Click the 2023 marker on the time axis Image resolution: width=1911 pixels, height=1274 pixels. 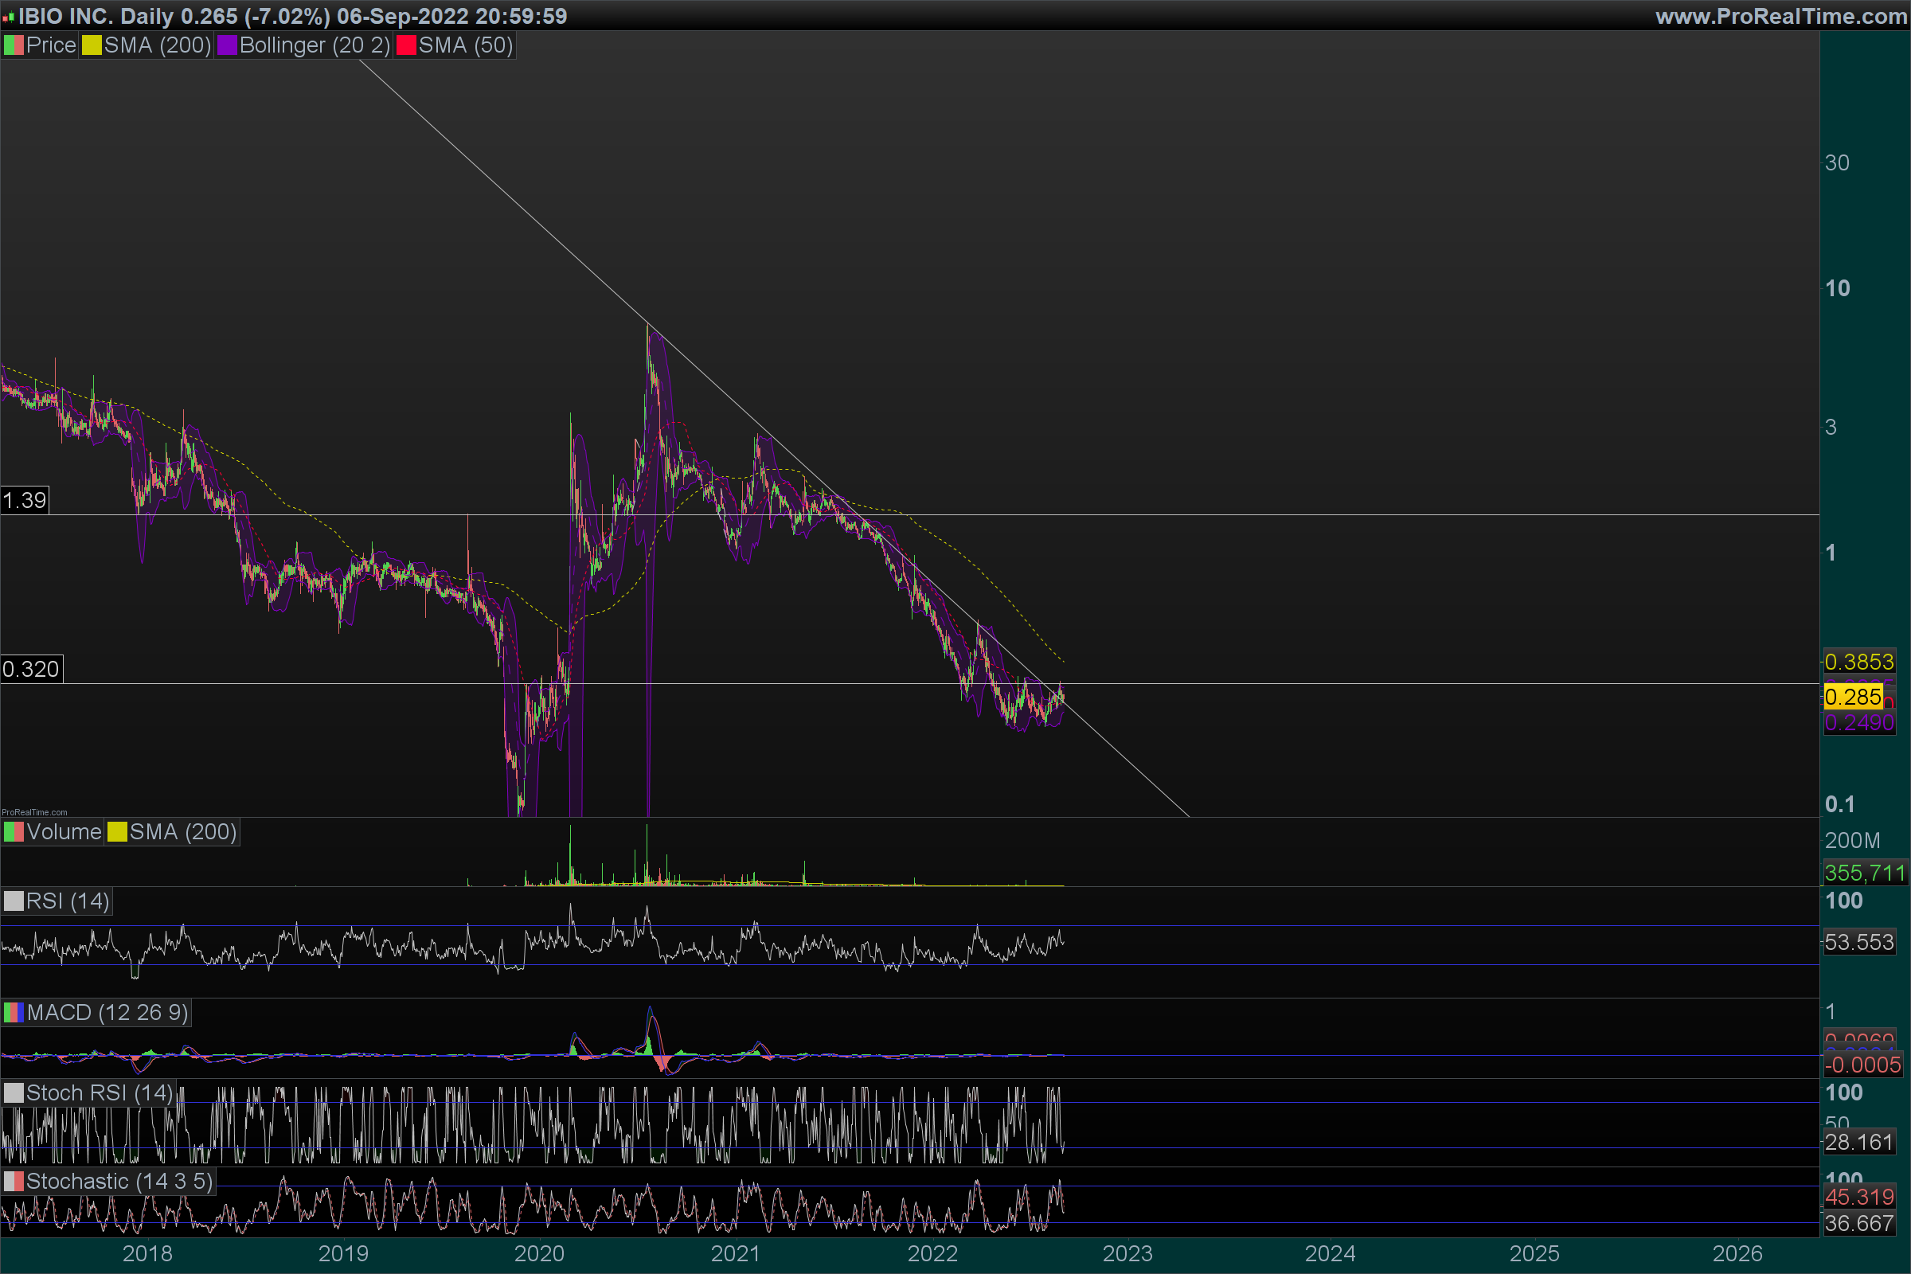pos(1127,1253)
